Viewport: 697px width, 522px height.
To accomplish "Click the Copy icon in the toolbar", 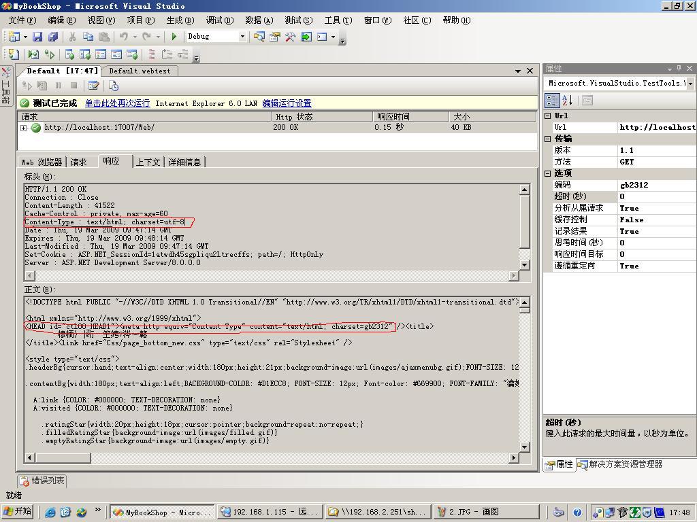I will point(88,37).
